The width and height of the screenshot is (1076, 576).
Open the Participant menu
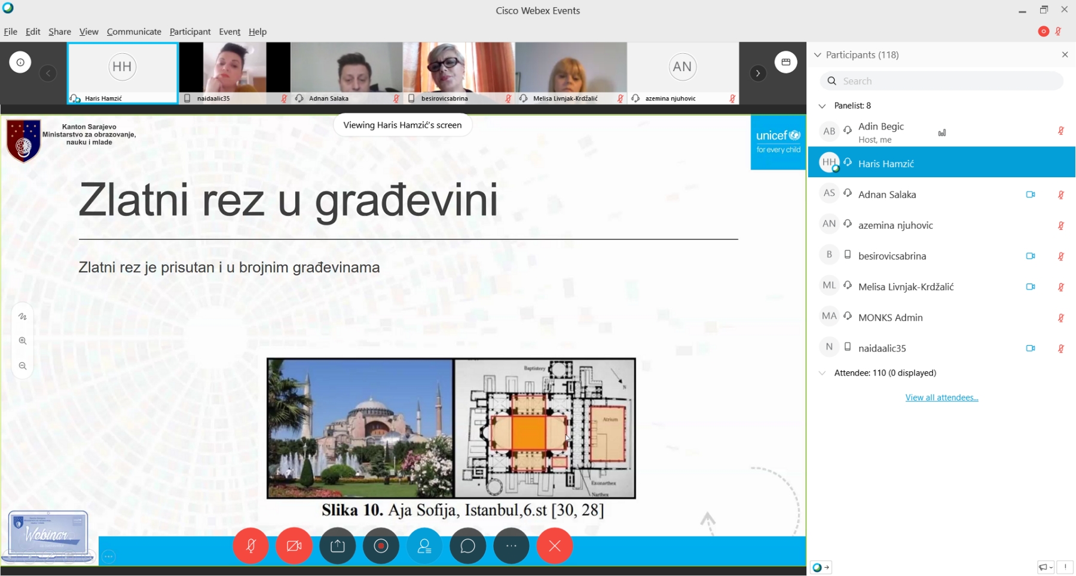click(x=189, y=32)
